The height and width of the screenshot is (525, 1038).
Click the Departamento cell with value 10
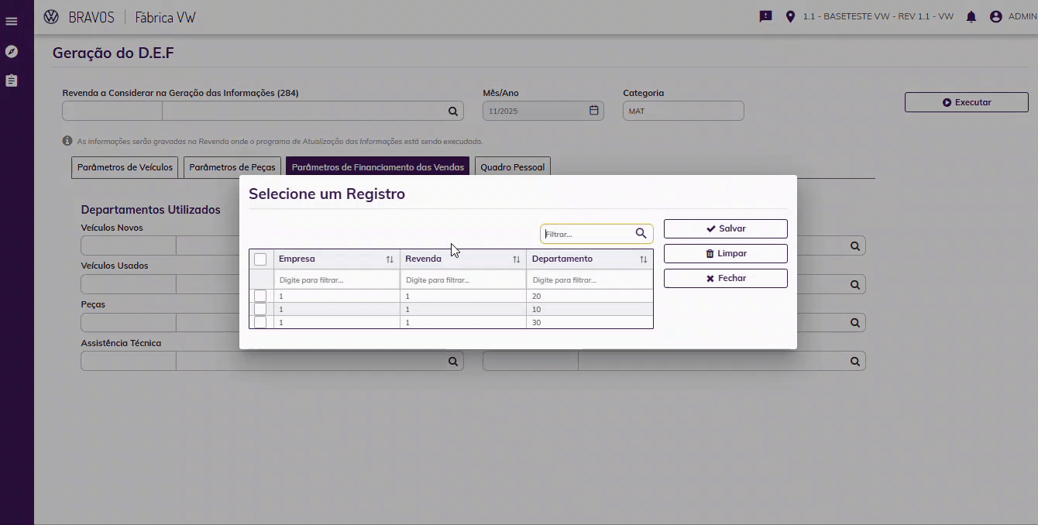(589, 309)
